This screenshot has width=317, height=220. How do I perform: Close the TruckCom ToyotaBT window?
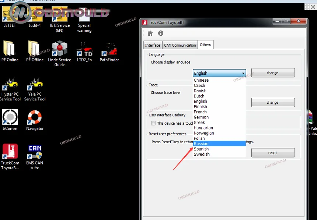click(x=299, y=21)
